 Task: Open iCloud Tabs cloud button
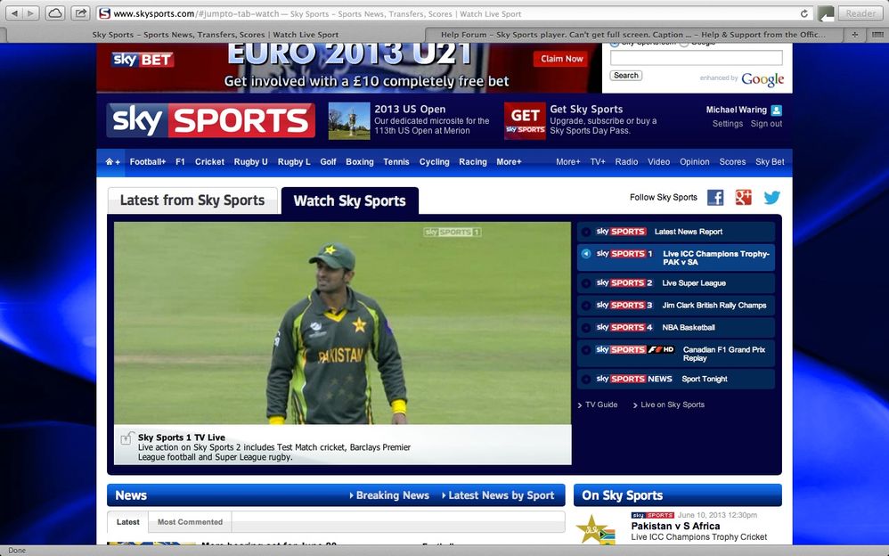(x=55, y=13)
